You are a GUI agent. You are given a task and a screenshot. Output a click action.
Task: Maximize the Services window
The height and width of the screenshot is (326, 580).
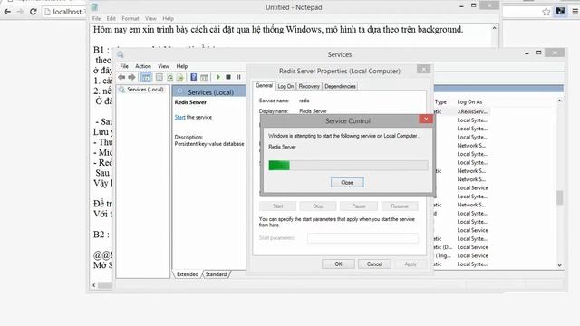coord(539,53)
